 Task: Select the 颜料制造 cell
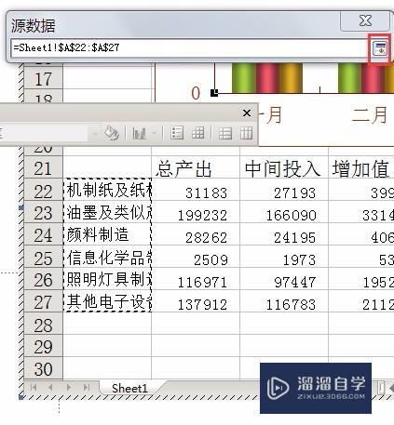click(107, 234)
